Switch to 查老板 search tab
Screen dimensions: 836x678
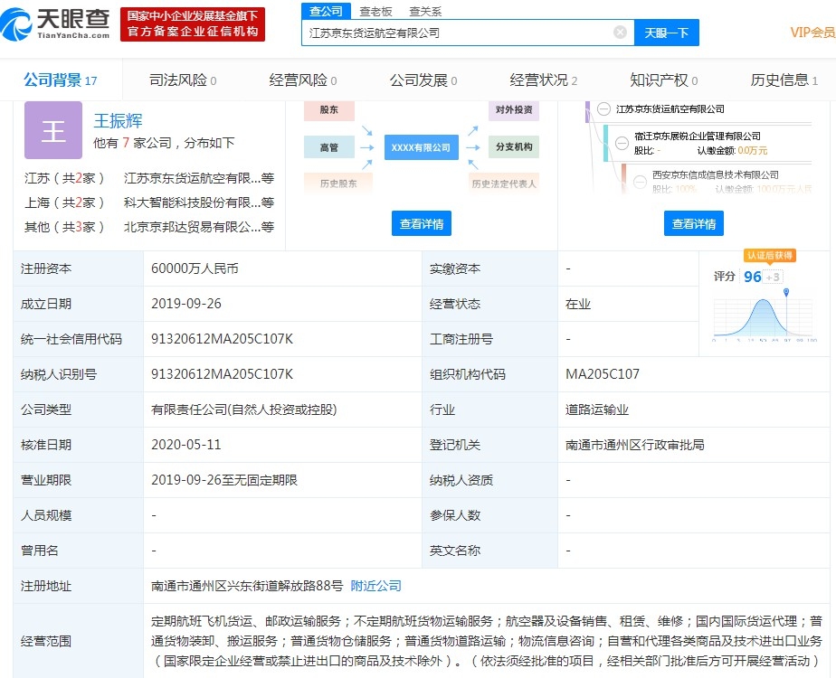(x=375, y=11)
